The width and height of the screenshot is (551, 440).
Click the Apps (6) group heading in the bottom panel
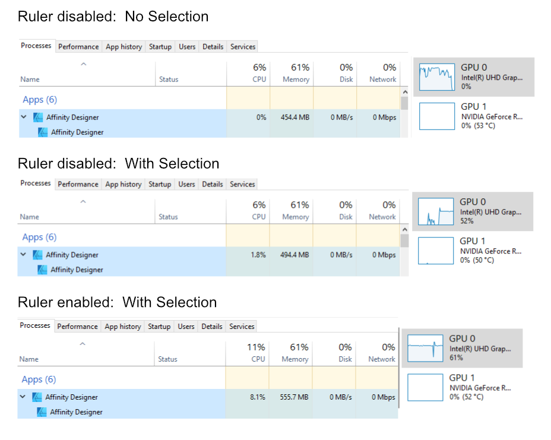pos(39,379)
